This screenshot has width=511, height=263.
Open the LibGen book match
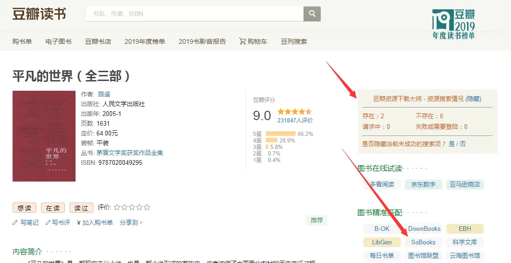(382, 242)
